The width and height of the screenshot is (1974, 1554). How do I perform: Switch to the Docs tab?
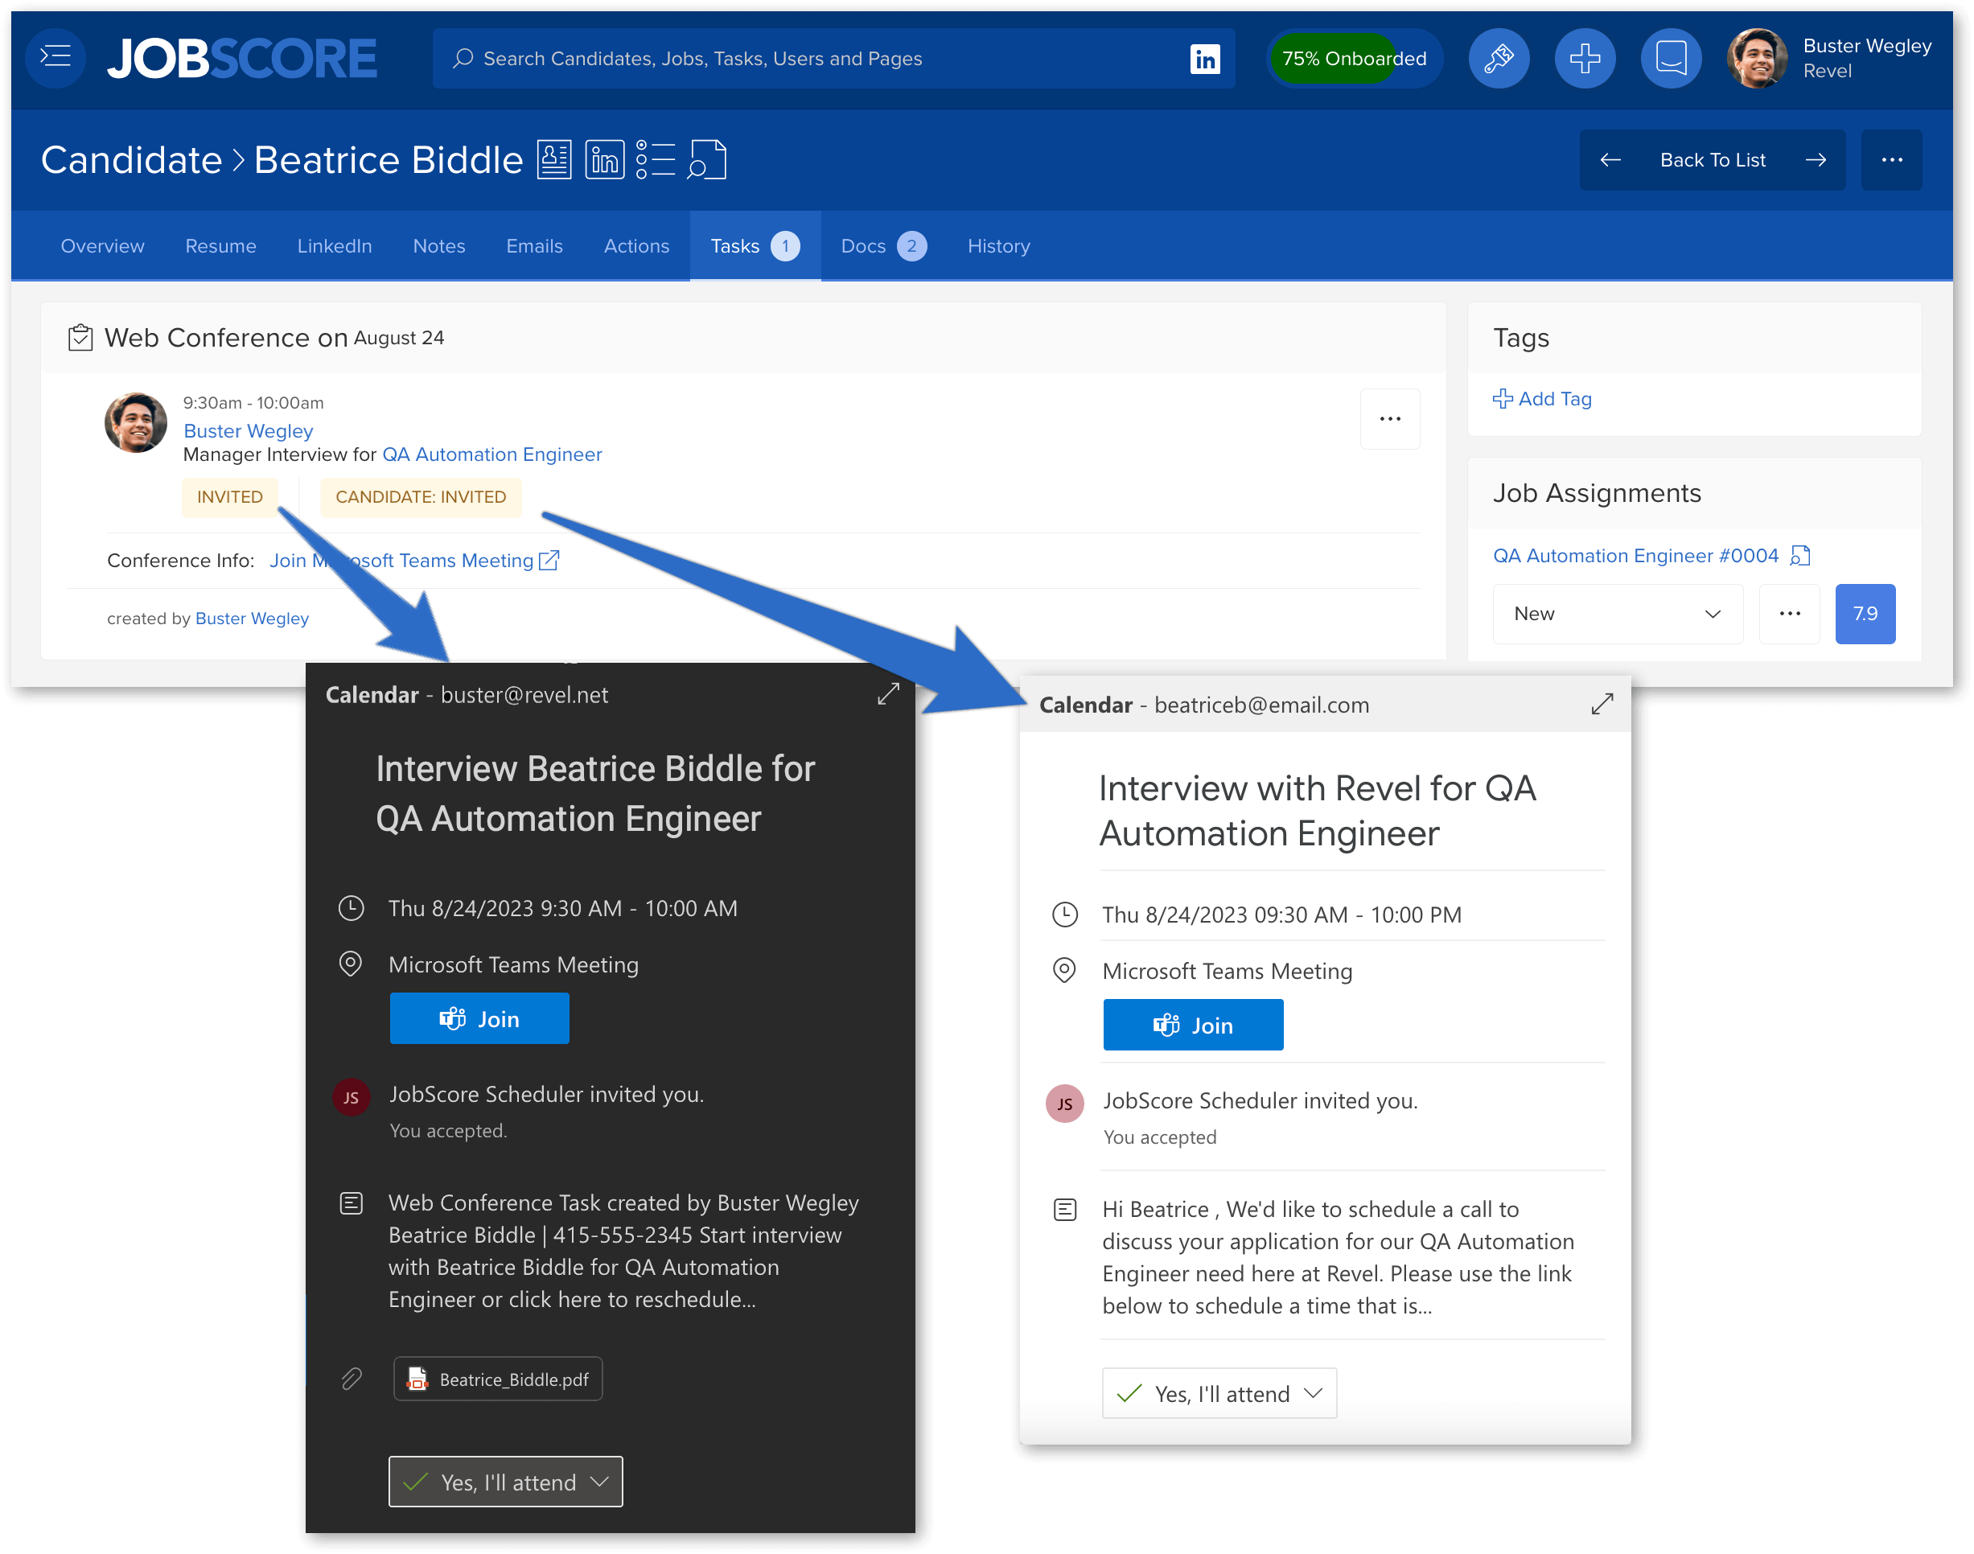tap(883, 245)
